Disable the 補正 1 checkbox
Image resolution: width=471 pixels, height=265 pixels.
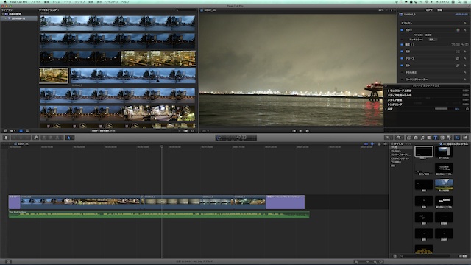pyautogui.click(x=402, y=44)
